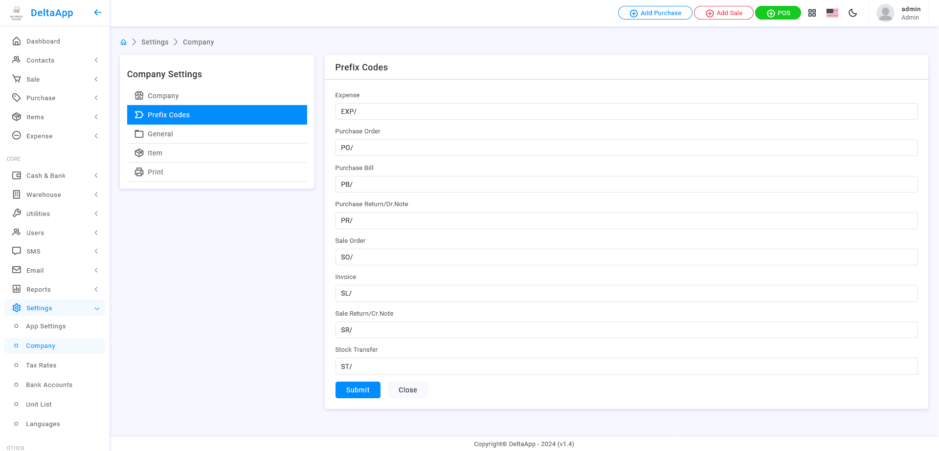Click the Settings breadcrumb link
The width and height of the screenshot is (939, 451).
(155, 42)
